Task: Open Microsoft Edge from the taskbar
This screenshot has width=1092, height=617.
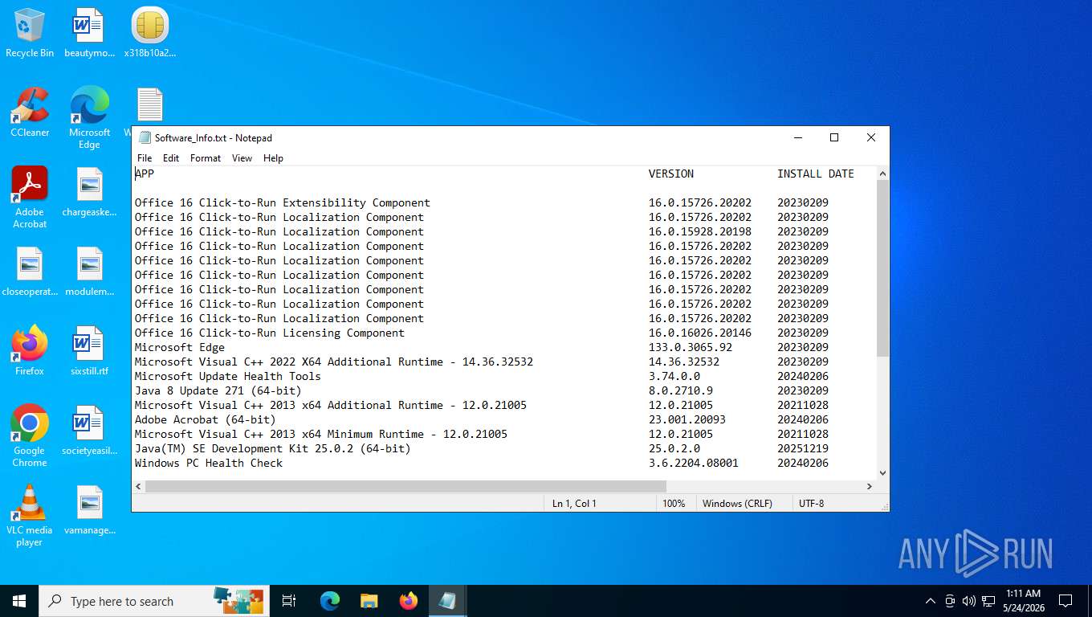Action: coord(330,601)
